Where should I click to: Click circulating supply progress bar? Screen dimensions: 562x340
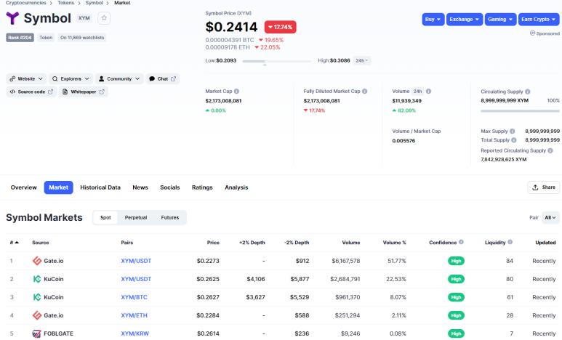click(520, 111)
